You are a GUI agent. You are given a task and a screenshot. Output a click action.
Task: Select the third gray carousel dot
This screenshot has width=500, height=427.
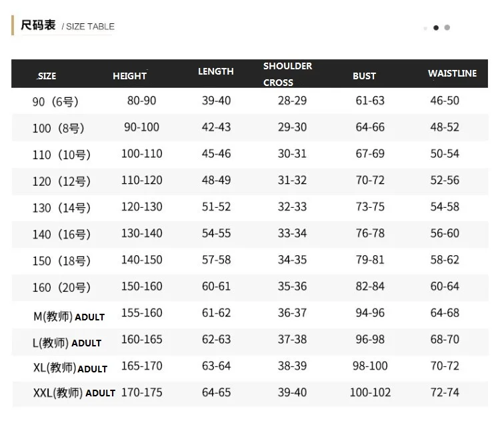click(447, 27)
